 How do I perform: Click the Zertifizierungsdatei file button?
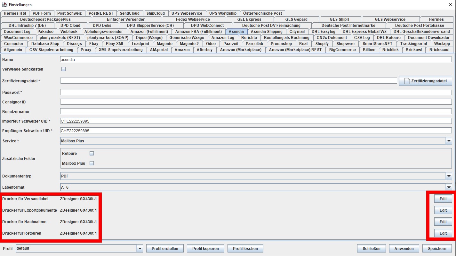(x=425, y=81)
